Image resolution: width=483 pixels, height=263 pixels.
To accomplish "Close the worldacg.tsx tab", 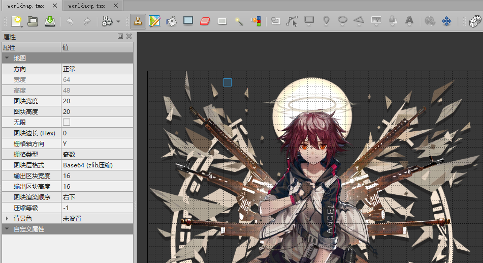I will pyautogui.click(x=116, y=6).
